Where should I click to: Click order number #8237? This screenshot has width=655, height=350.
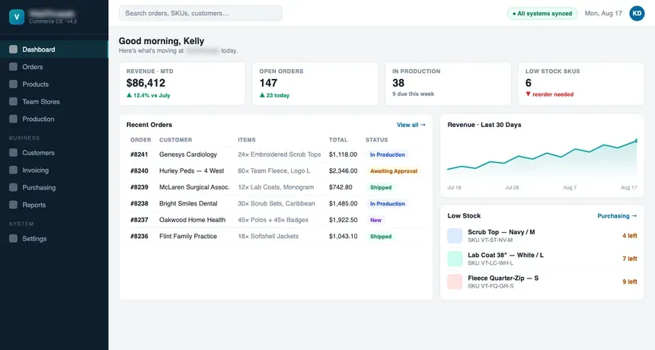[x=139, y=220]
